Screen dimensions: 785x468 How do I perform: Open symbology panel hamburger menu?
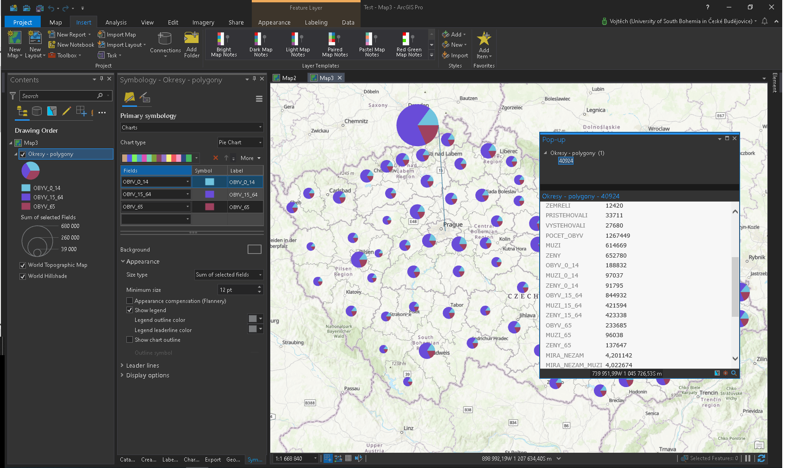tap(259, 99)
